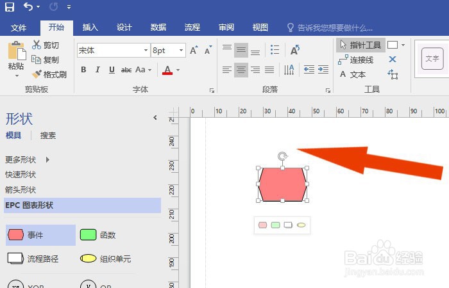Select the 文本 text tool
449x288 pixels.
[353, 75]
